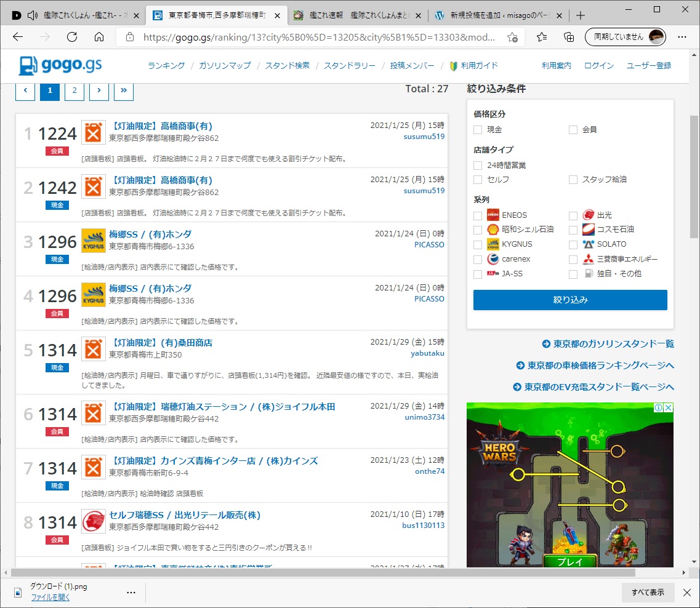Click the 同期していません profile button
Image resolution: width=700 pixels, height=608 pixels.
(625, 37)
